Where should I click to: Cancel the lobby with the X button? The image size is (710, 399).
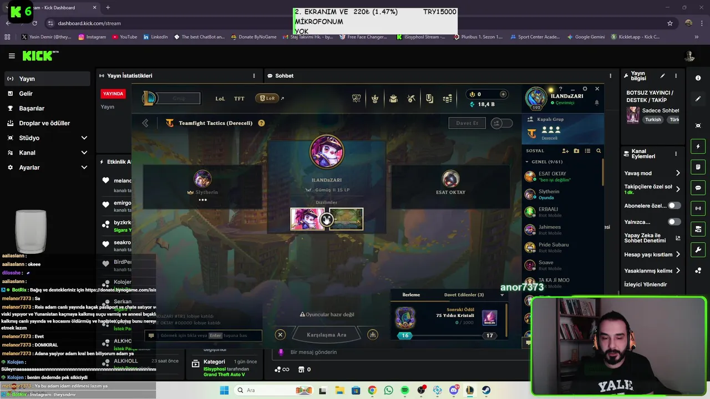point(280,335)
